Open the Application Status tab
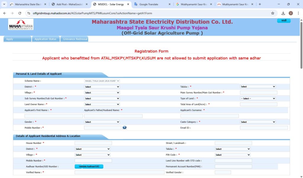 tap(45, 39)
